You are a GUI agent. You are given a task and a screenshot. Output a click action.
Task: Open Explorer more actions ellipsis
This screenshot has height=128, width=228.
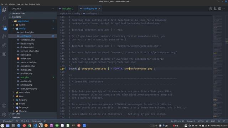click(x=53, y=9)
